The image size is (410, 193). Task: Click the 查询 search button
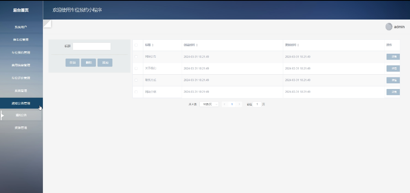coord(73,63)
